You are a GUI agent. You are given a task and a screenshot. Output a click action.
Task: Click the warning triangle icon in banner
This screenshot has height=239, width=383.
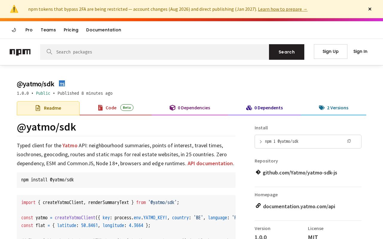point(14,9)
